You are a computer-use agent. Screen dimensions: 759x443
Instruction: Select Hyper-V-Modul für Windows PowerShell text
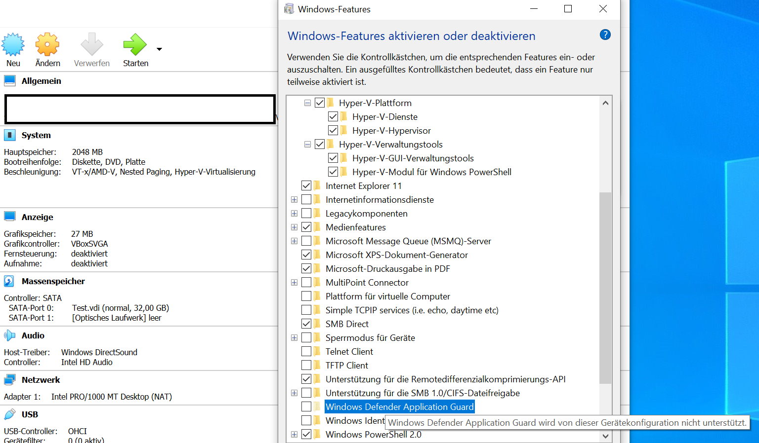[432, 172]
